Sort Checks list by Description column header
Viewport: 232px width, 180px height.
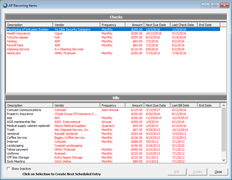(29, 25)
